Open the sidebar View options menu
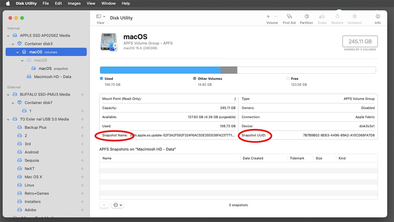 click(101, 16)
